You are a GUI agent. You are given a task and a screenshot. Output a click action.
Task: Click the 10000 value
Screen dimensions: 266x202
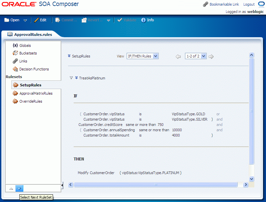point(177,130)
